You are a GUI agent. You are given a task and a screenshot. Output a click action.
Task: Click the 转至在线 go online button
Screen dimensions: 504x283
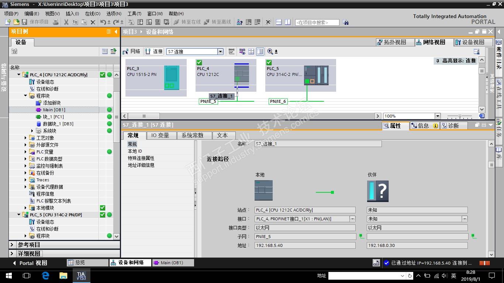tap(187, 22)
